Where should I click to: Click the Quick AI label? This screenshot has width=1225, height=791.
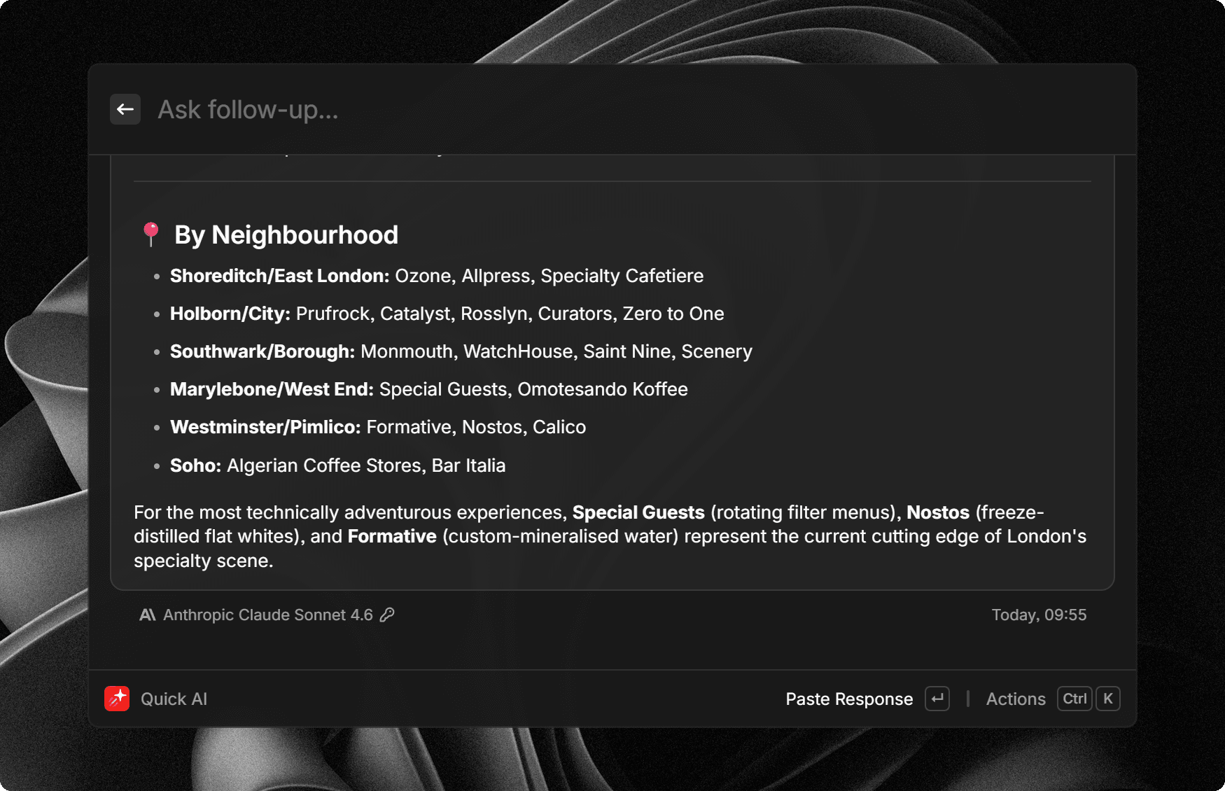click(174, 699)
